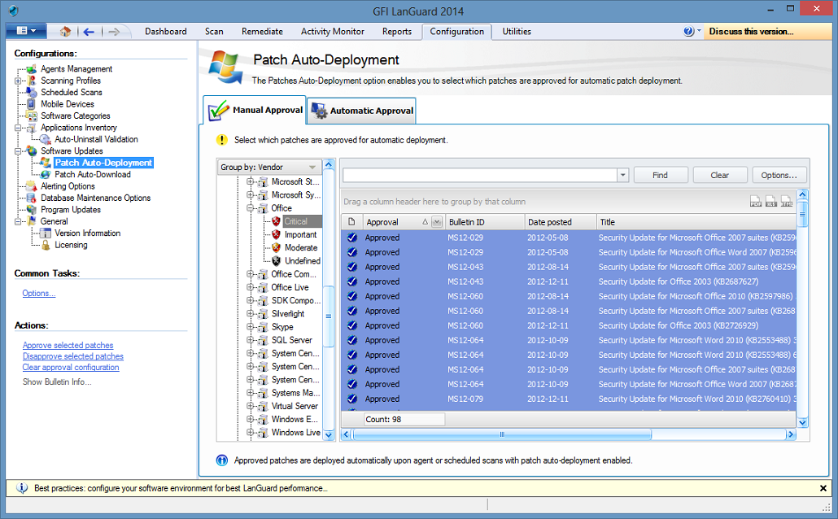The height and width of the screenshot is (519, 838).
Task: Click the Scheduled Scans clock icon
Action: [32, 93]
